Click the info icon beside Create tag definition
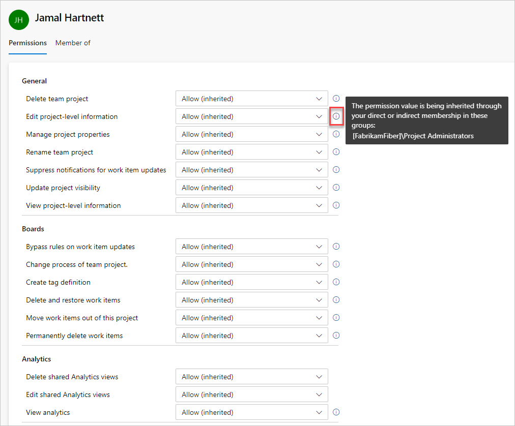 pos(336,282)
